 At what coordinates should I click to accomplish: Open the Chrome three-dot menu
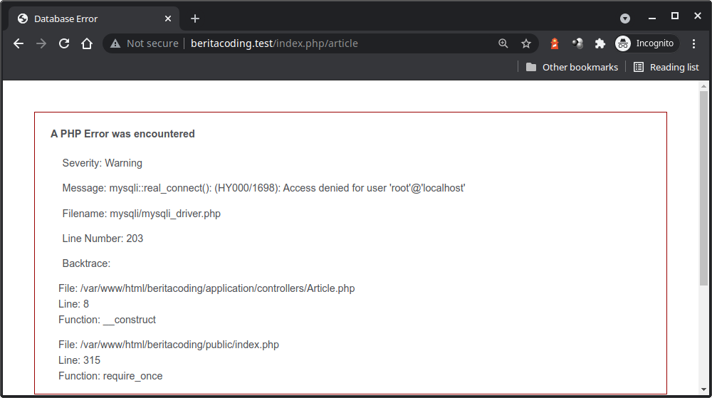tap(694, 43)
